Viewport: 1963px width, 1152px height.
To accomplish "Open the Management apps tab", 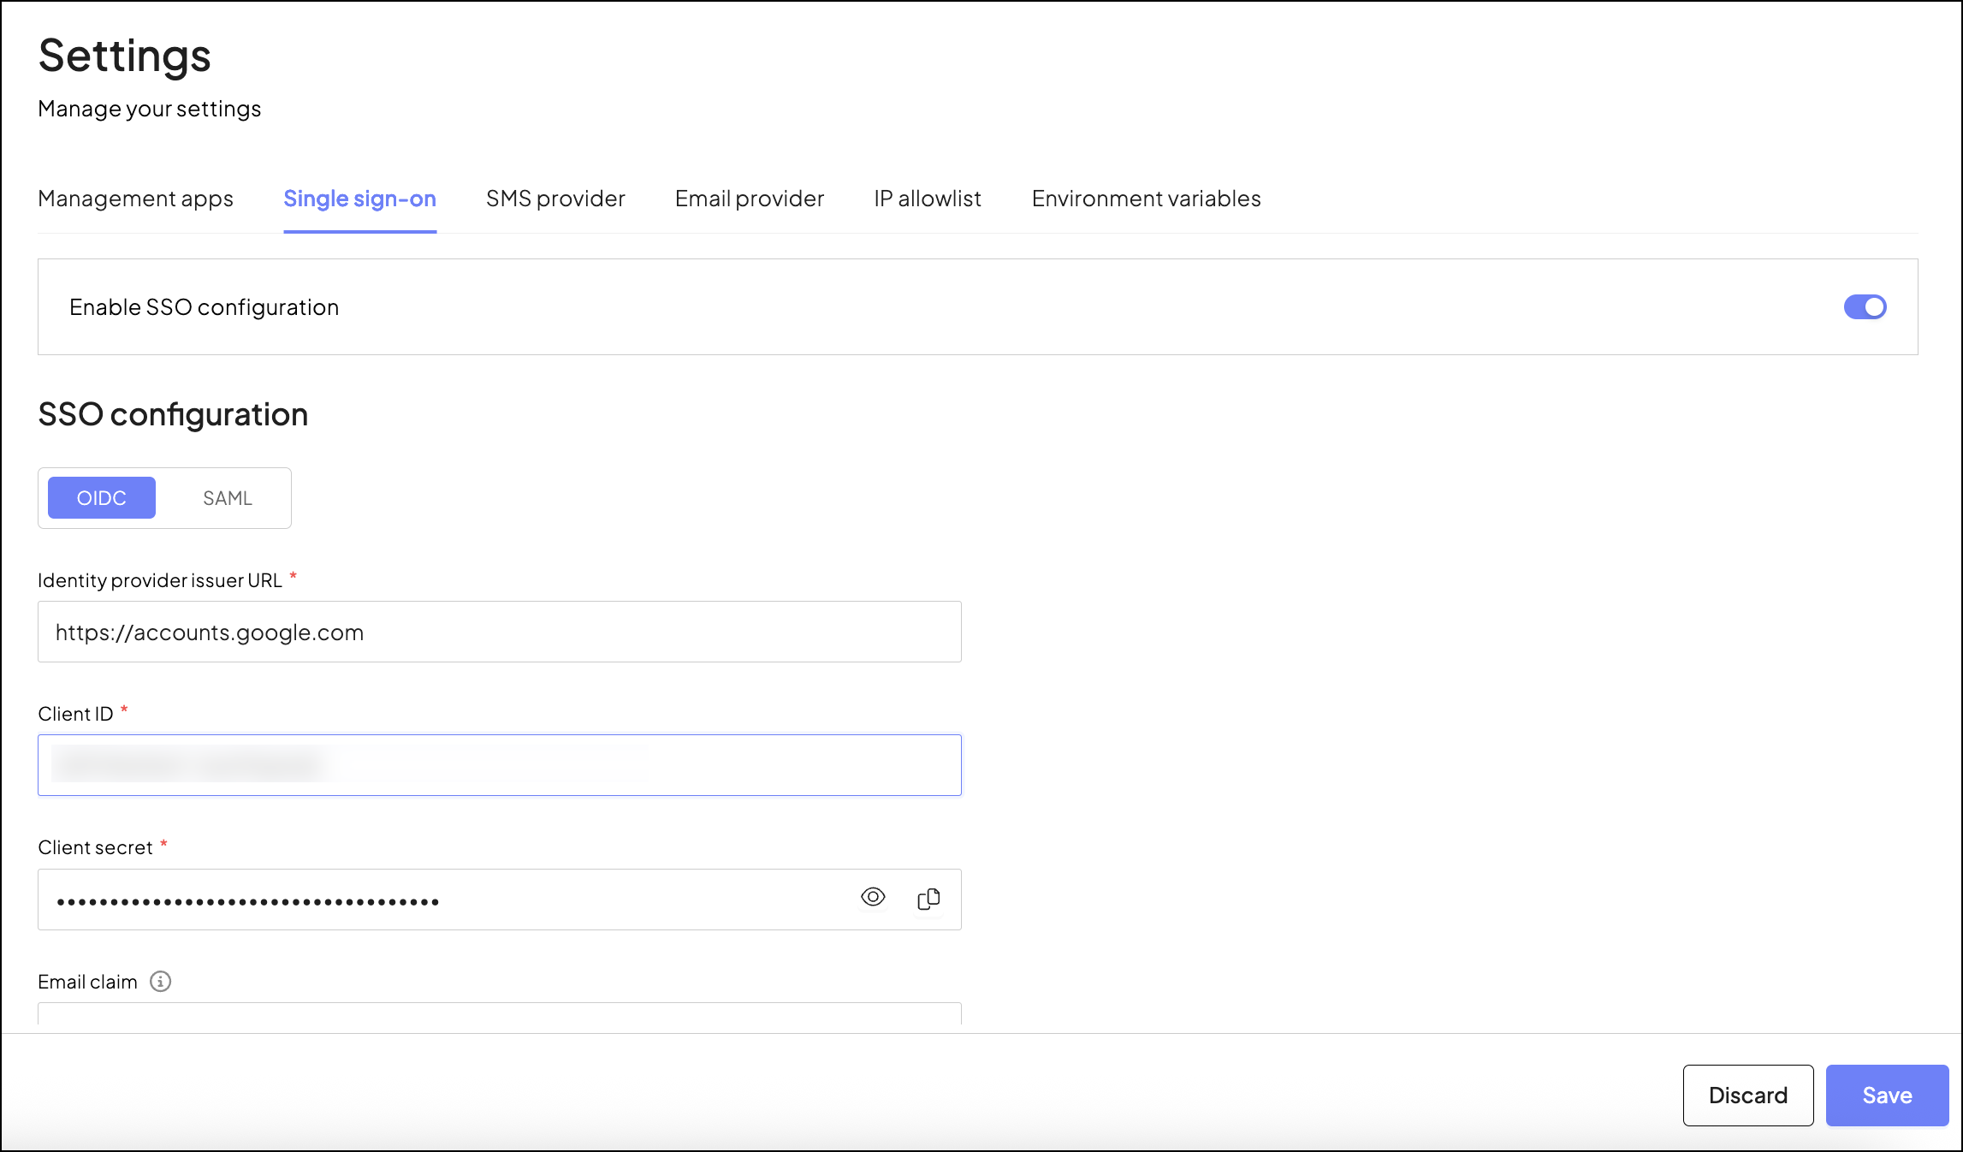I will pyautogui.click(x=135, y=199).
